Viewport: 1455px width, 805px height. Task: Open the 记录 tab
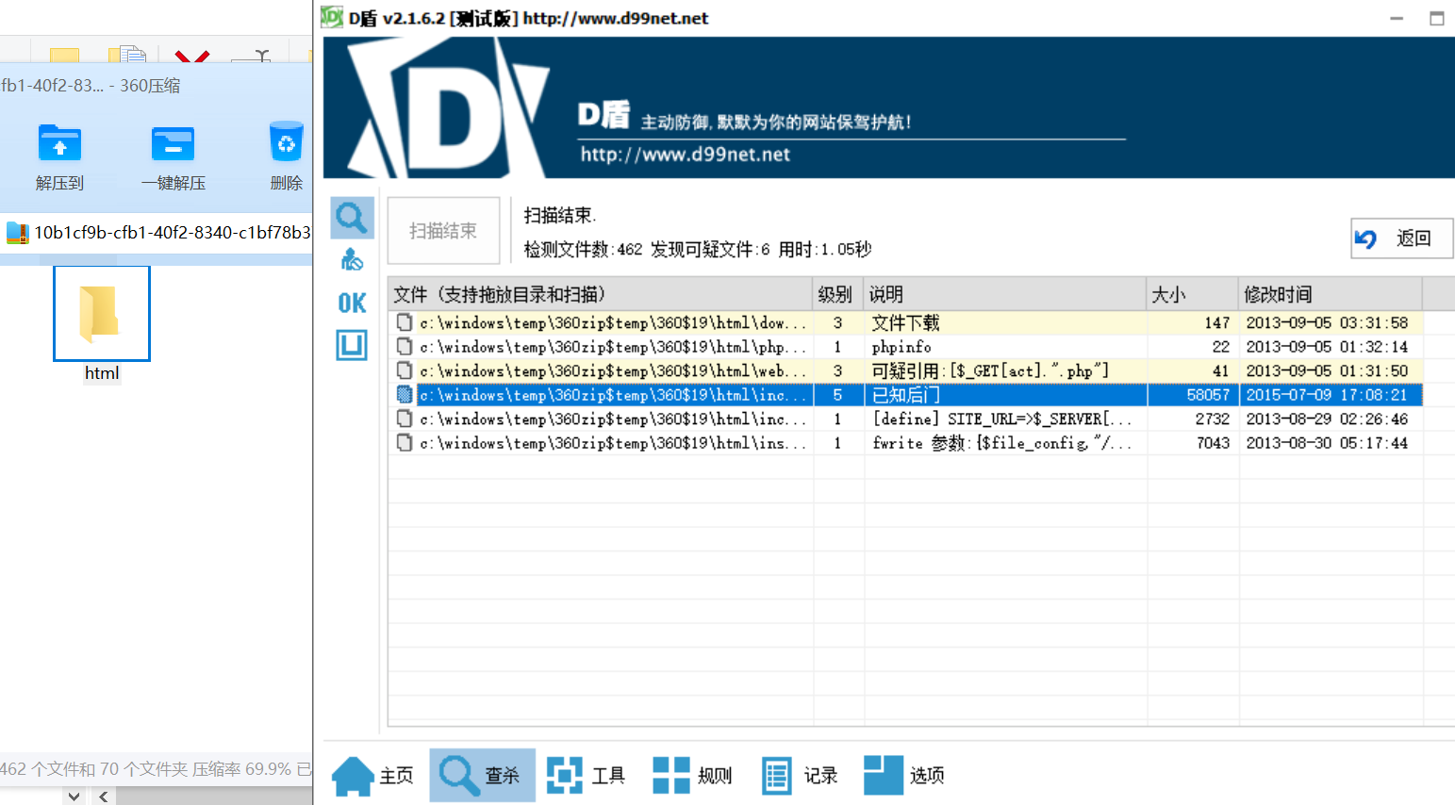(800, 775)
